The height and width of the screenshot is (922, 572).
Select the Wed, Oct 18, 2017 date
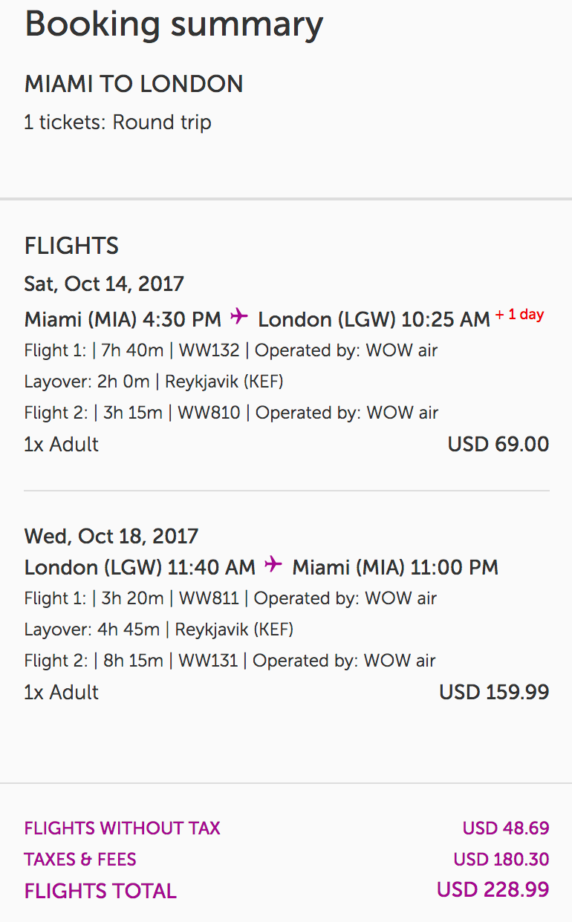tap(111, 536)
